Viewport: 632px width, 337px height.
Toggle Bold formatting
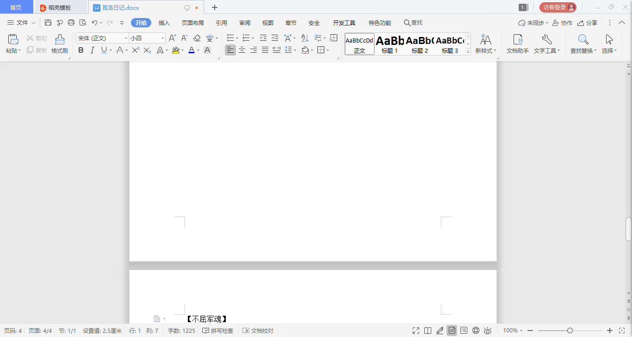tap(81, 50)
